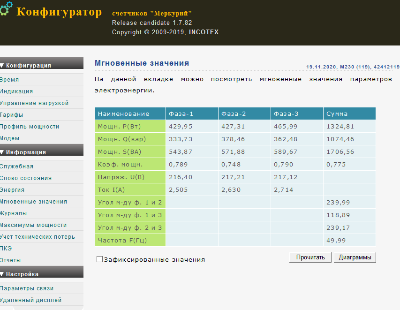Click the value 589,67 in Фаза-3

[286, 152]
